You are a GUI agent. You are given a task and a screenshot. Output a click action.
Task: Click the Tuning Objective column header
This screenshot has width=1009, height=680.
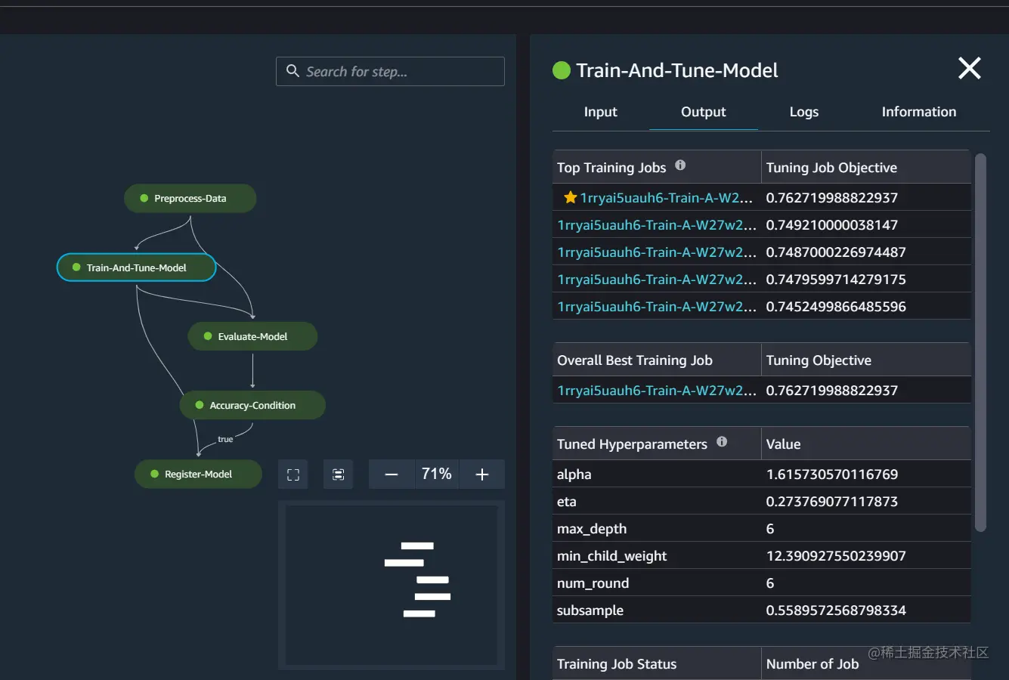[x=819, y=360]
